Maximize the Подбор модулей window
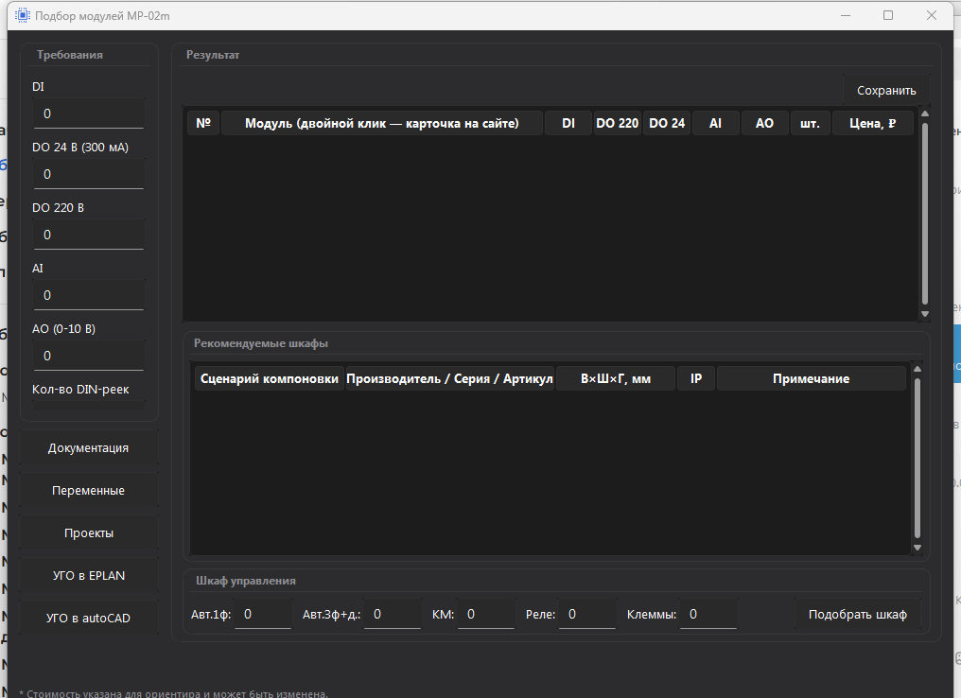Viewport: 961px width, 698px height. coord(888,15)
